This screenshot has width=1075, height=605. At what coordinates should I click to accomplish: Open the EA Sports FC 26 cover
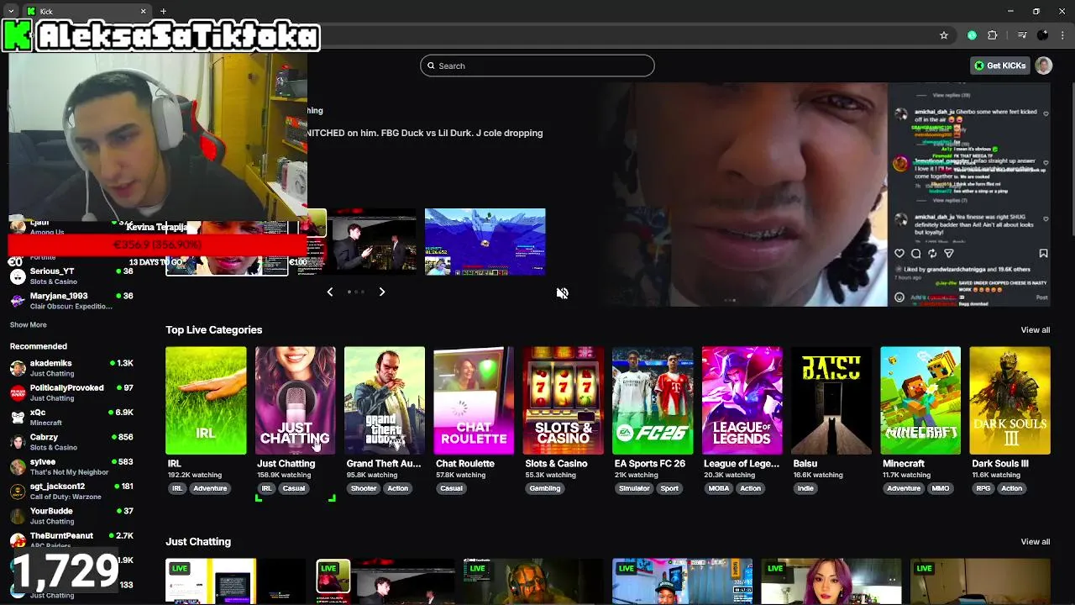click(x=653, y=400)
